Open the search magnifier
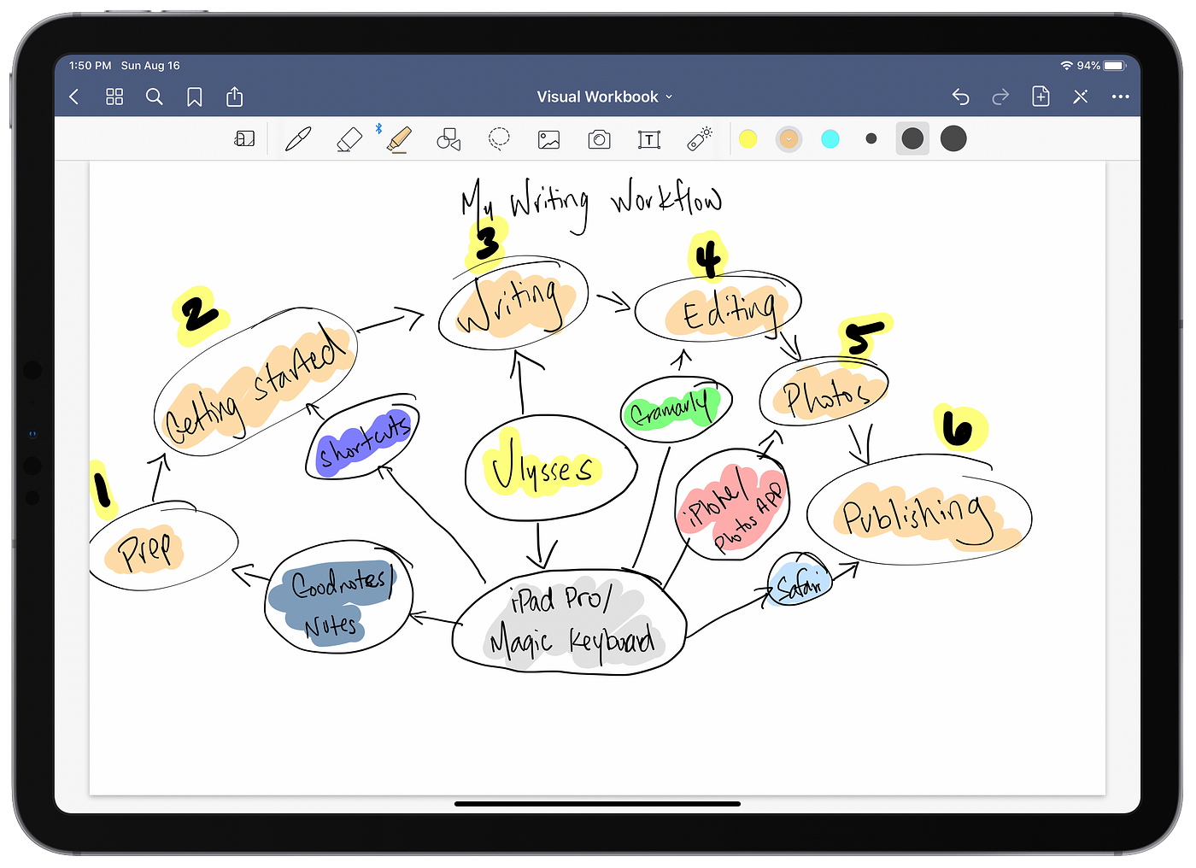The width and height of the screenshot is (1196, 868). pyautogui.click(x=155, y=97)
